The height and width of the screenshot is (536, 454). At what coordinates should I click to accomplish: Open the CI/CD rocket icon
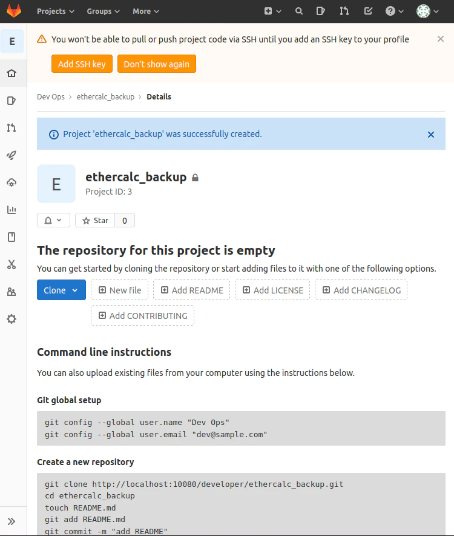12,155
